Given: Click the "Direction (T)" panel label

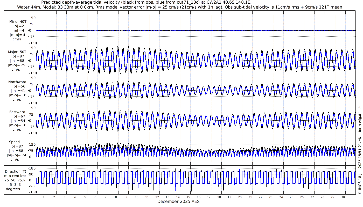Looking at the screenshot, I should [x=16, y=171].
